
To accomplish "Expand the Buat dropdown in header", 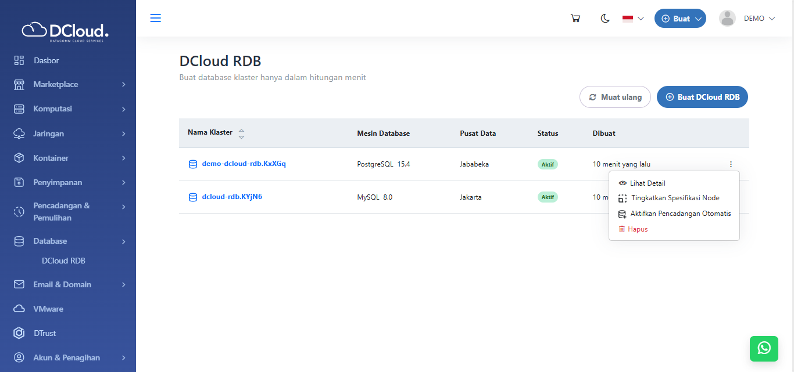I will click(x=680, y=19).
